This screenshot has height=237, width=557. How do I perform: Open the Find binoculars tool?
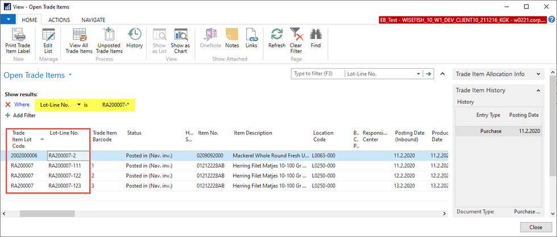click(315, 34)
